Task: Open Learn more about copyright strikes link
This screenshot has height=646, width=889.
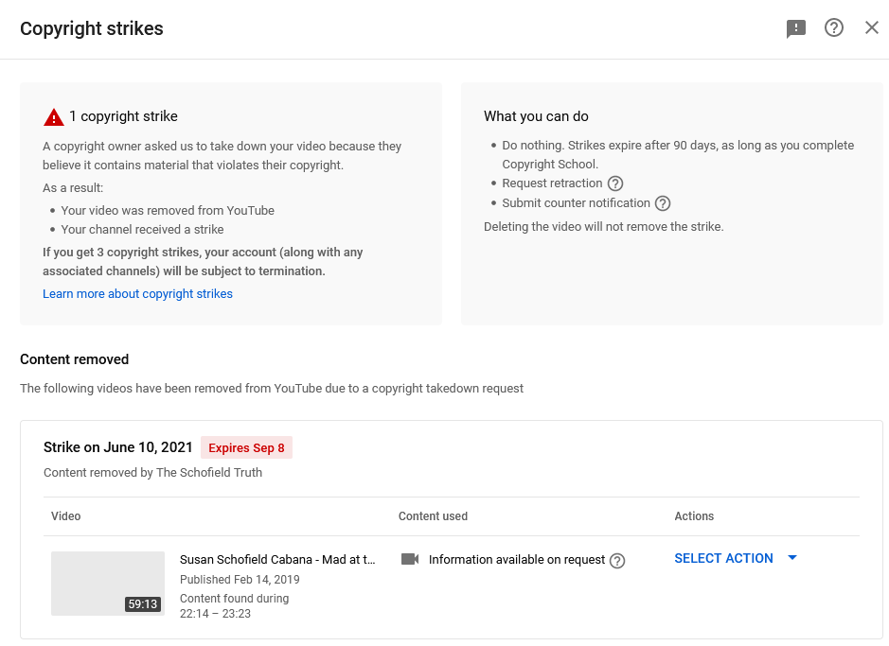Action: 138,294
